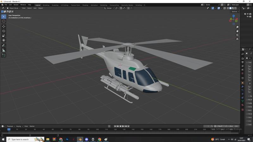The image size is (253, 142).
Task: Open the pivot point dropdown
Action: point(117,8)
